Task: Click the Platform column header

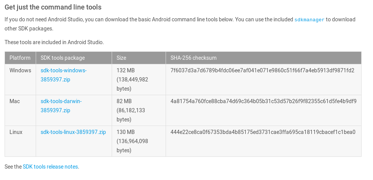Action: 20,58
